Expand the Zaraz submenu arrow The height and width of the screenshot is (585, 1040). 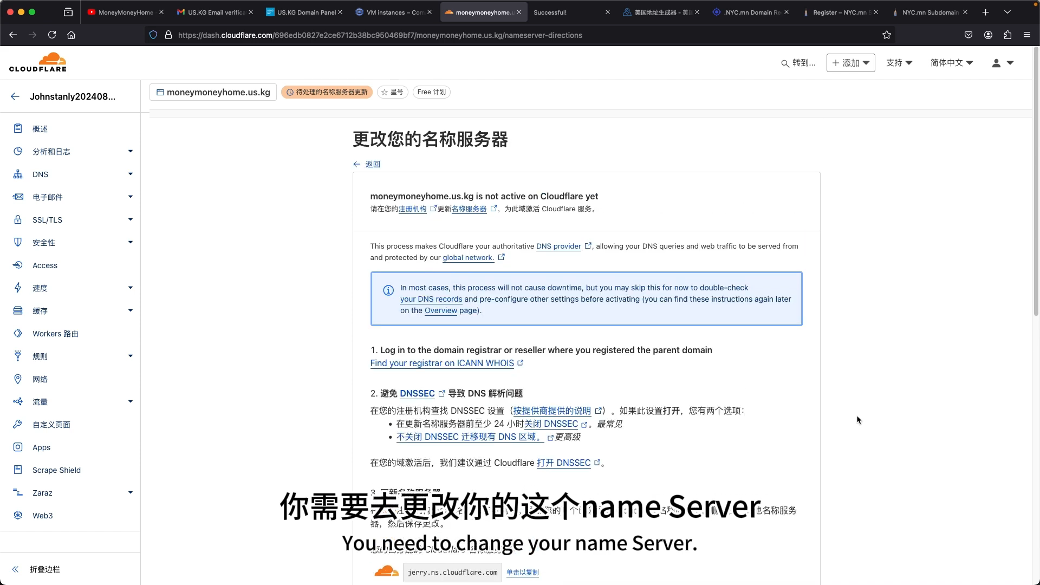click(x=131, y=492)
